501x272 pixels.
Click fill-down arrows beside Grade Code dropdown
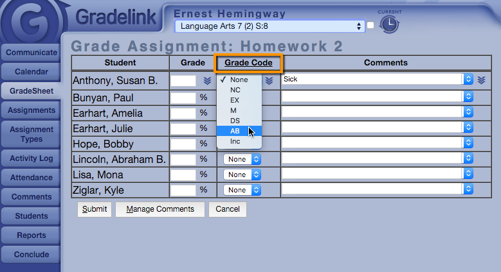[x=269, y=80]
